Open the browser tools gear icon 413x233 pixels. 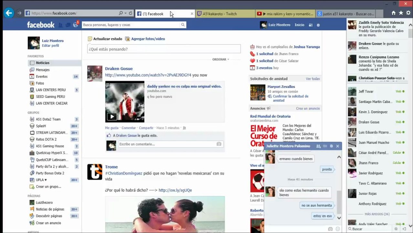coord(408,13)
